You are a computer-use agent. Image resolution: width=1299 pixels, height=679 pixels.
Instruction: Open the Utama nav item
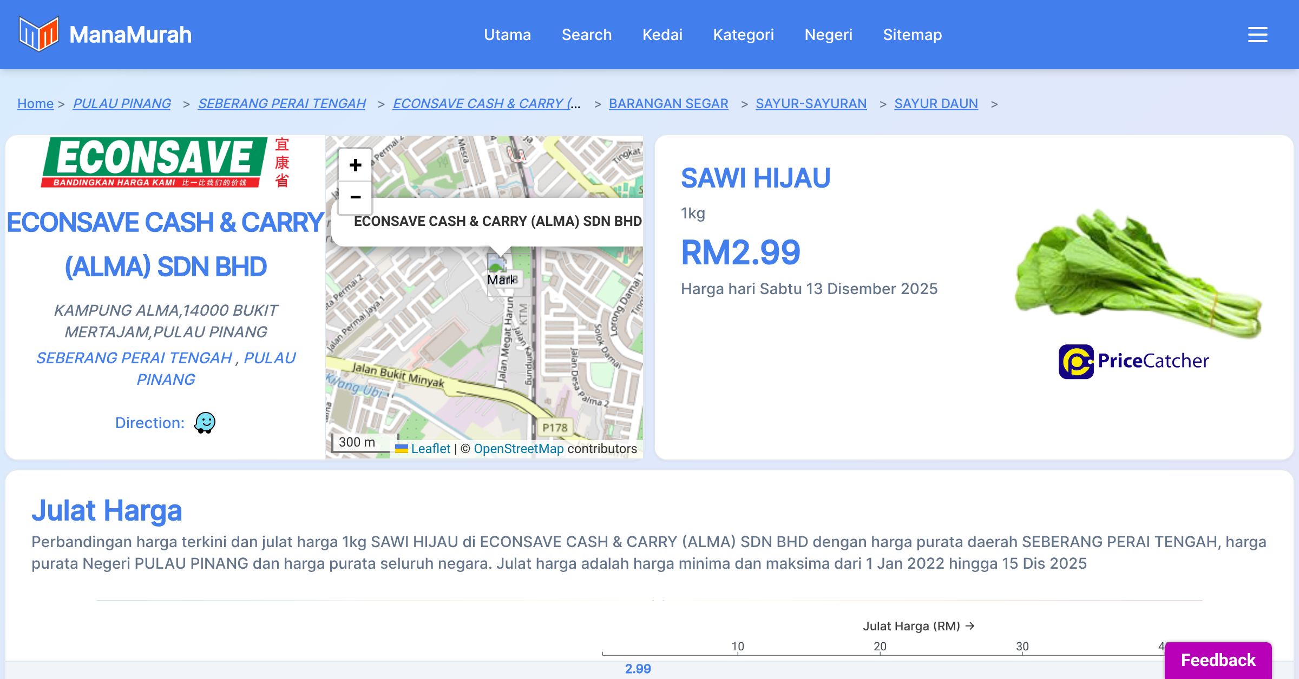pyautogui.click(x=507, y=35)
